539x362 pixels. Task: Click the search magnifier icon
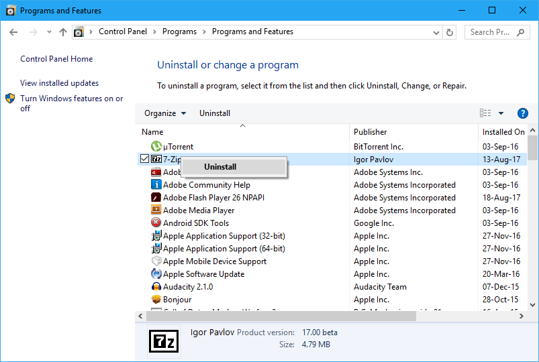point(520,32)
